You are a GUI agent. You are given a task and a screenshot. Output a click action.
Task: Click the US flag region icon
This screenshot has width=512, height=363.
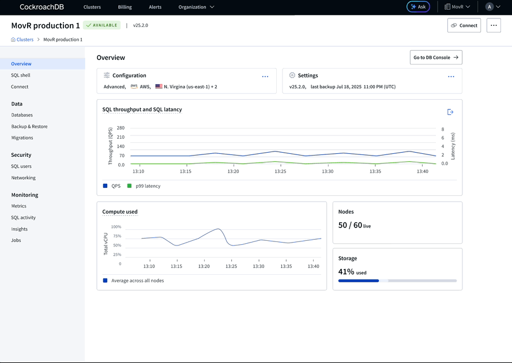[159, 86]
